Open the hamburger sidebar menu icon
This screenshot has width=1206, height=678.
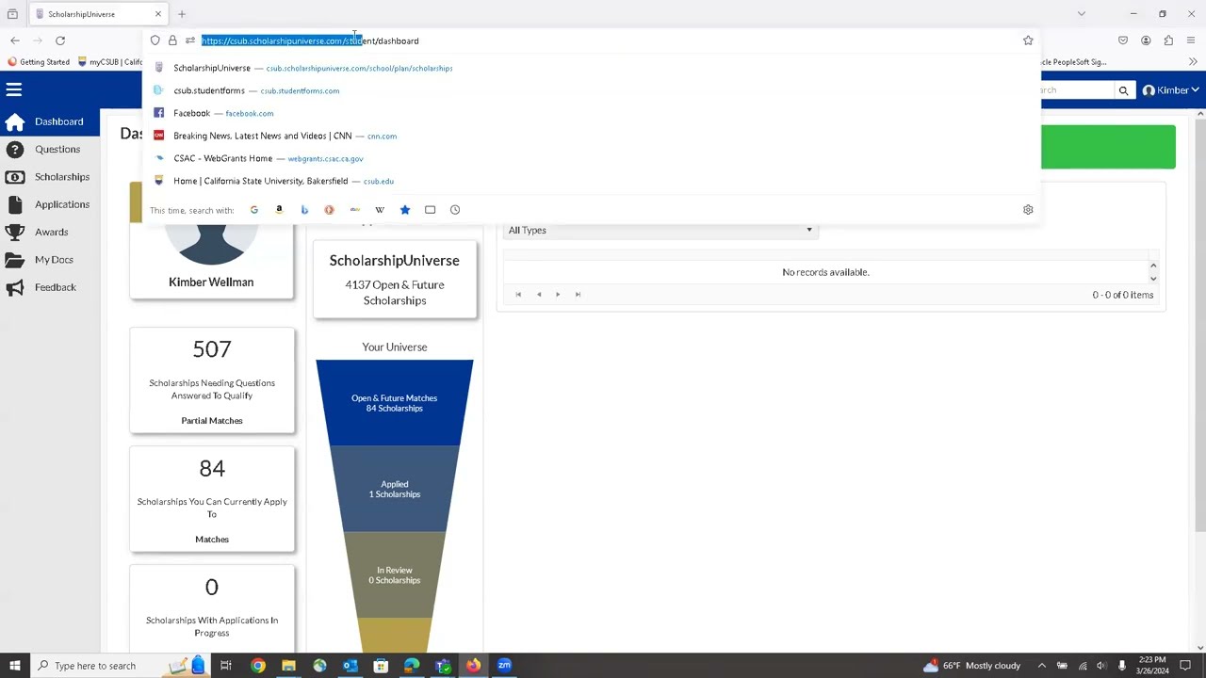[x=13, y=89]
